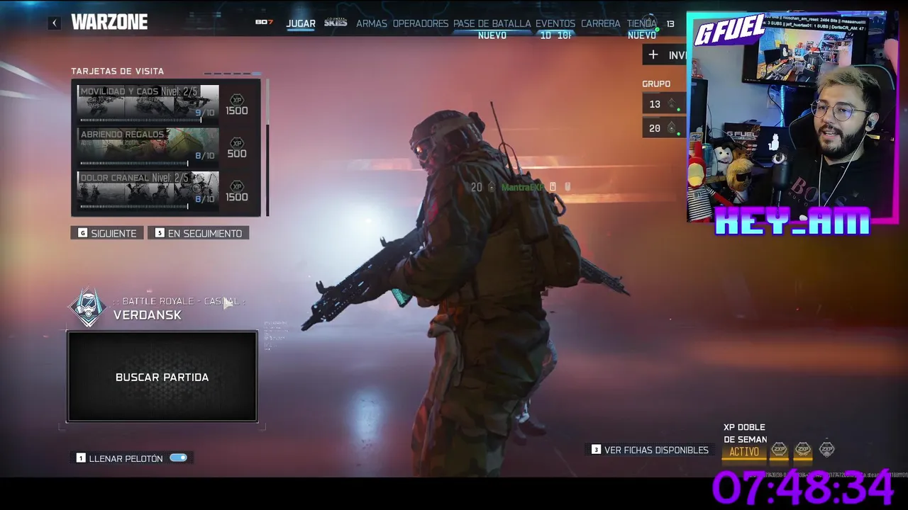Viewport: 908px width, 510px height.
Task: Click BUSCAR PARTIDA to find a match
Action: [x=162, y=377]
